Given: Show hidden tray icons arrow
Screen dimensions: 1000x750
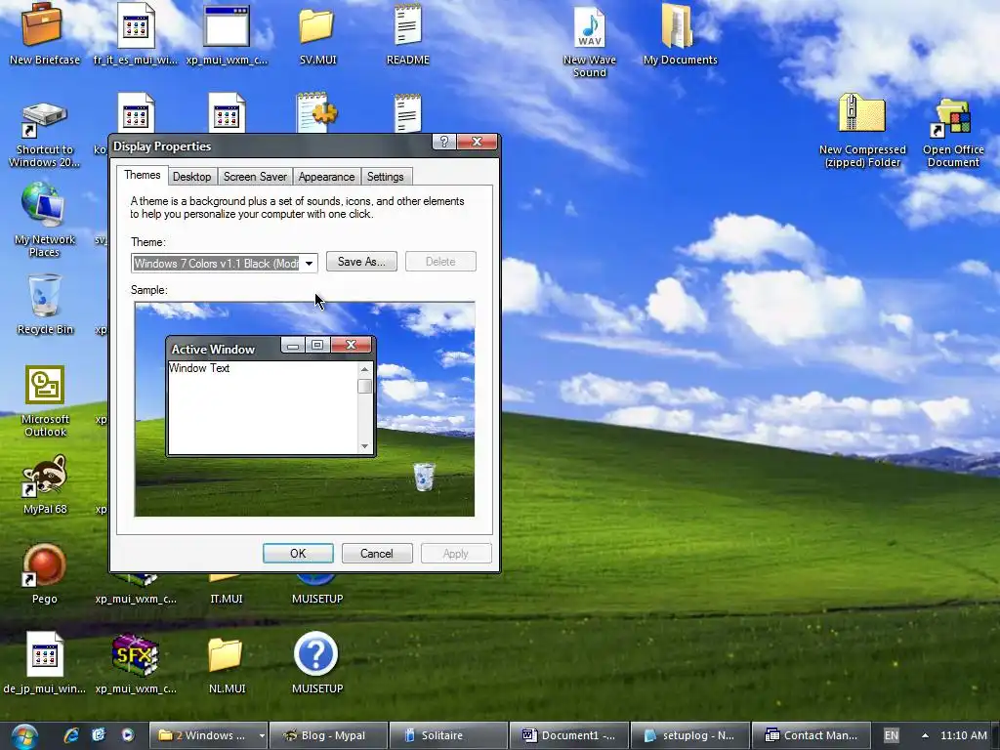Looking at the screenshot, I should (925, 735).
